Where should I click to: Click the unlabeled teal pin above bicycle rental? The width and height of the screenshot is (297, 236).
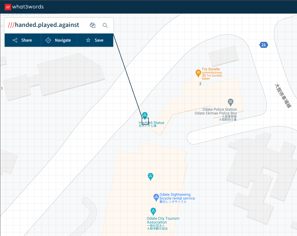pyautogui.click(x=150, y=177)
